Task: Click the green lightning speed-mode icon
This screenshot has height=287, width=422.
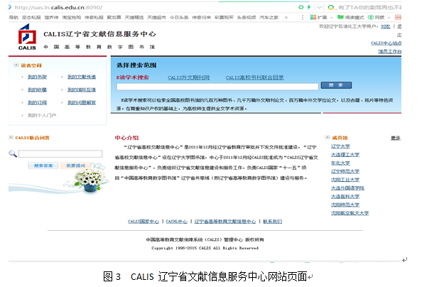Action: pos(309,7)
